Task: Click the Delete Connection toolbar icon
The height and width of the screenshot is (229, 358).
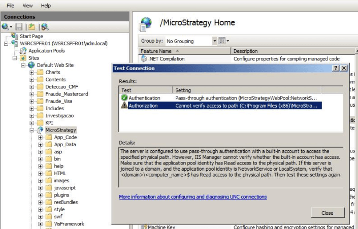Action: pyautogui.click(x=45, y=27)
